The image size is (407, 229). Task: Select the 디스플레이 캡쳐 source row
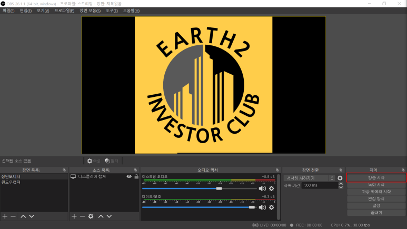click(x=105, y=176)
